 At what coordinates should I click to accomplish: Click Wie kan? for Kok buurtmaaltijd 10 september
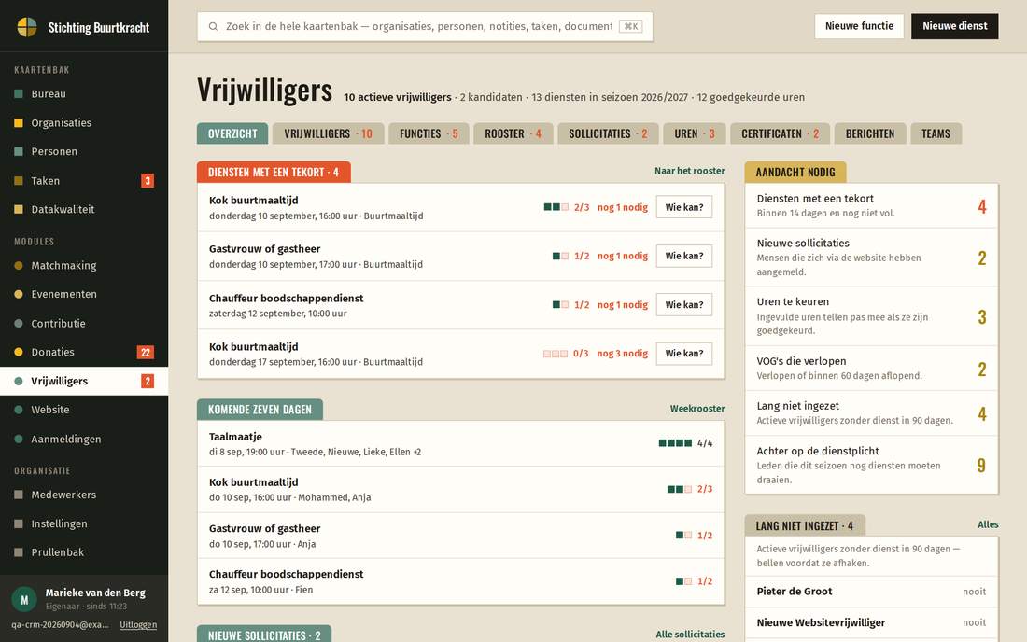coord(684,207)
